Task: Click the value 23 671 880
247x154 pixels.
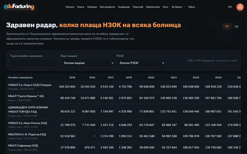Action: tap(88, 98)
